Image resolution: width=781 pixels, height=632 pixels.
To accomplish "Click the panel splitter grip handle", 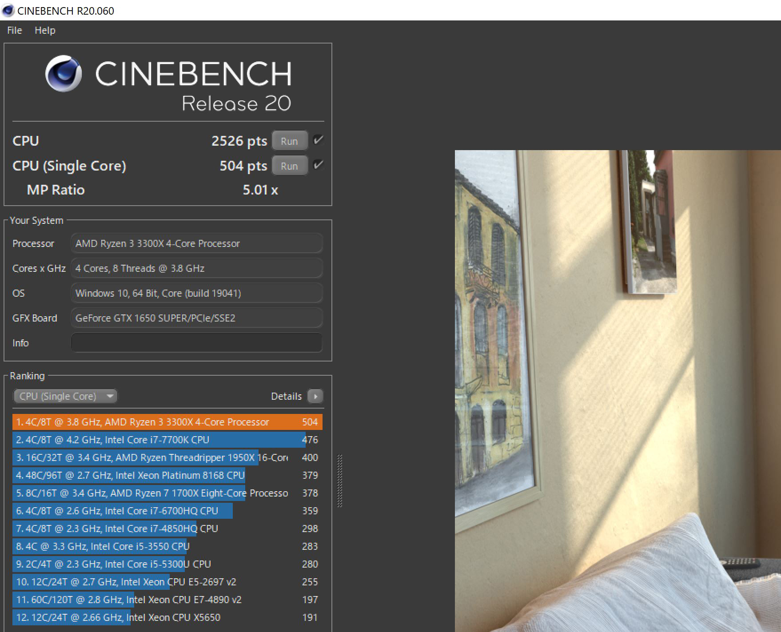I will point(340,481).
